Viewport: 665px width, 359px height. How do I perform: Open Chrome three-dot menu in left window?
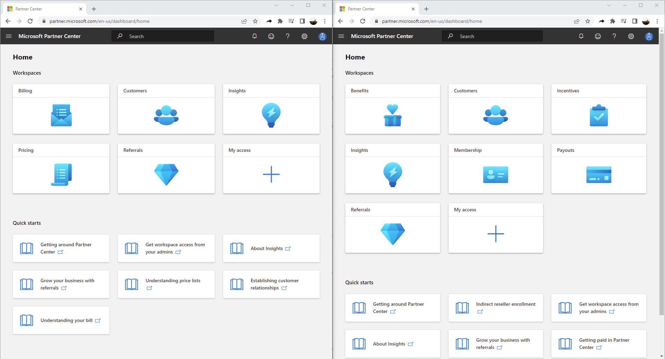pyautogui.click(x=325, y=21)
